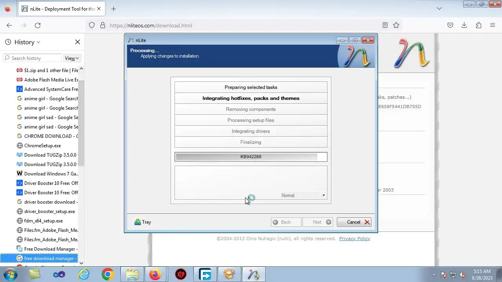Cancel the nLite processing
Screen dimensions: 502x282
coord(354,222)
